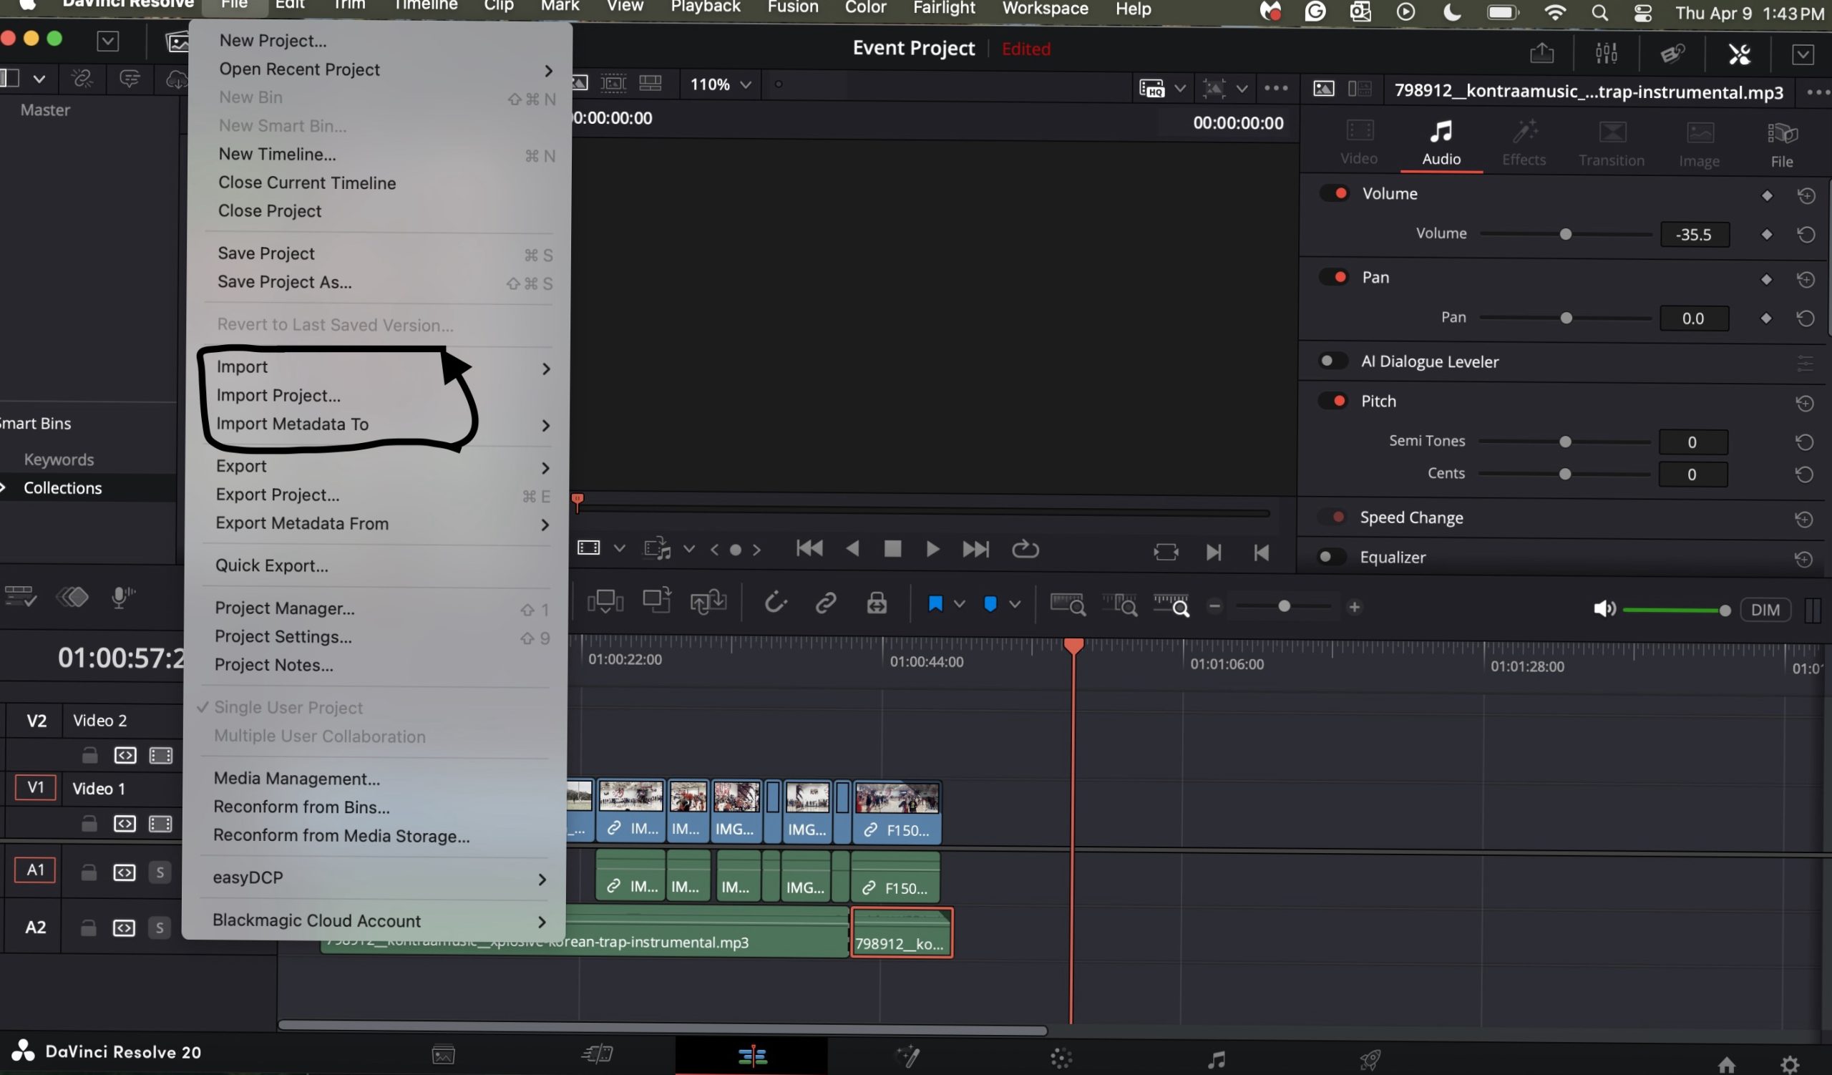
Task: Expand the Collections smart bin
Action: 4,487
